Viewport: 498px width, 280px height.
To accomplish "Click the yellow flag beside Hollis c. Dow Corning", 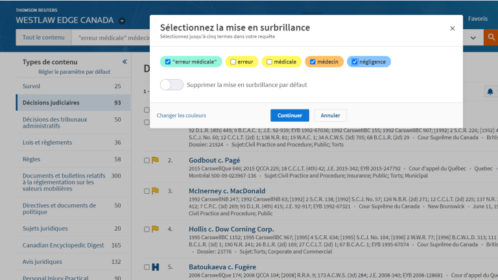I will click(x=155, y=229).
